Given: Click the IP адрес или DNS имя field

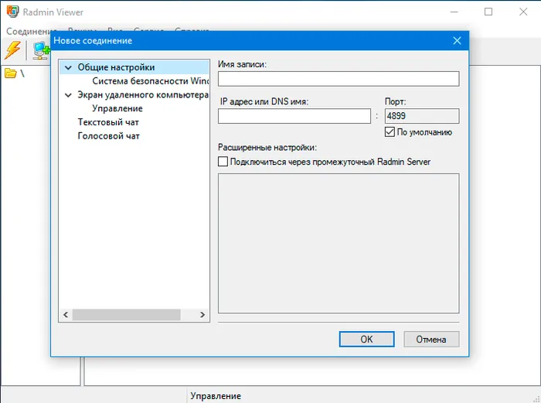Looking at the screenshot, I should (x=294, y=116).
